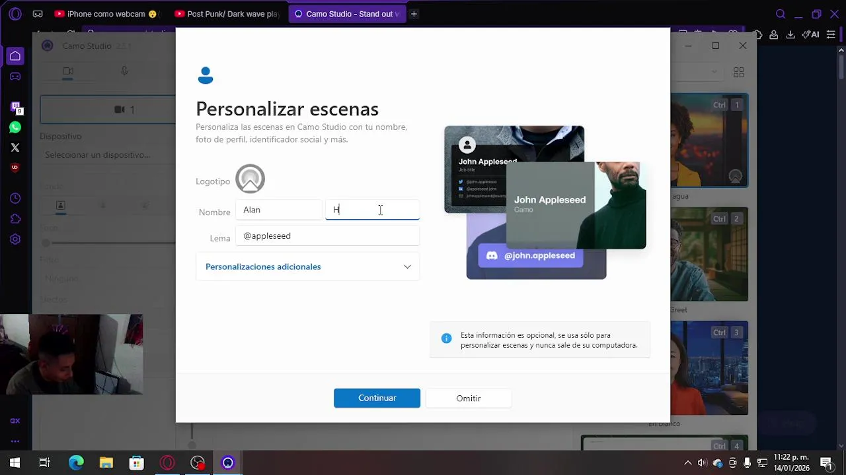
Task: Open WhatsApp in the Opera sidebar
Action: point(15,127)
